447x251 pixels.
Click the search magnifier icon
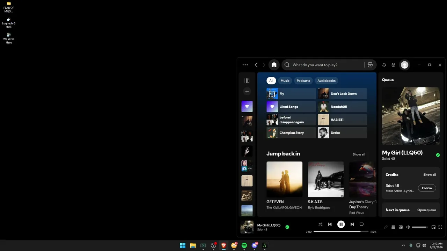pos(287,65)
